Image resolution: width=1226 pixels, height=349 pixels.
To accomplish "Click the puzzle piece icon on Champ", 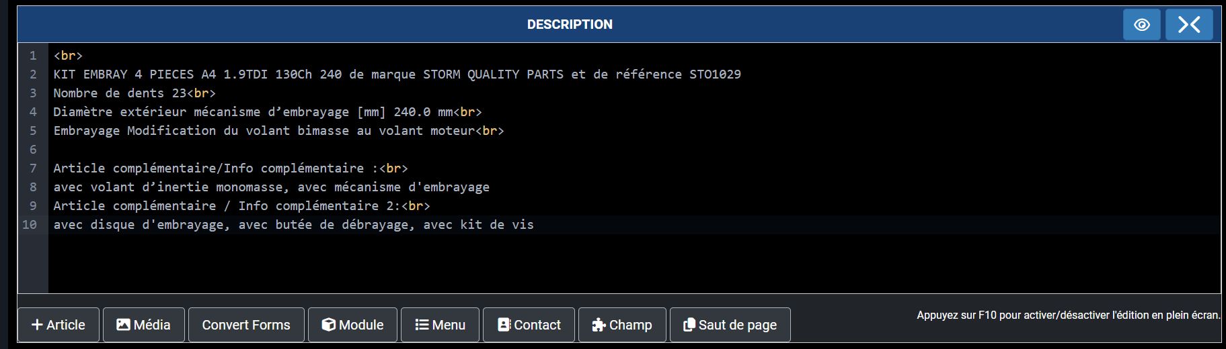I will pyautogui.click(x=599, y=325).
